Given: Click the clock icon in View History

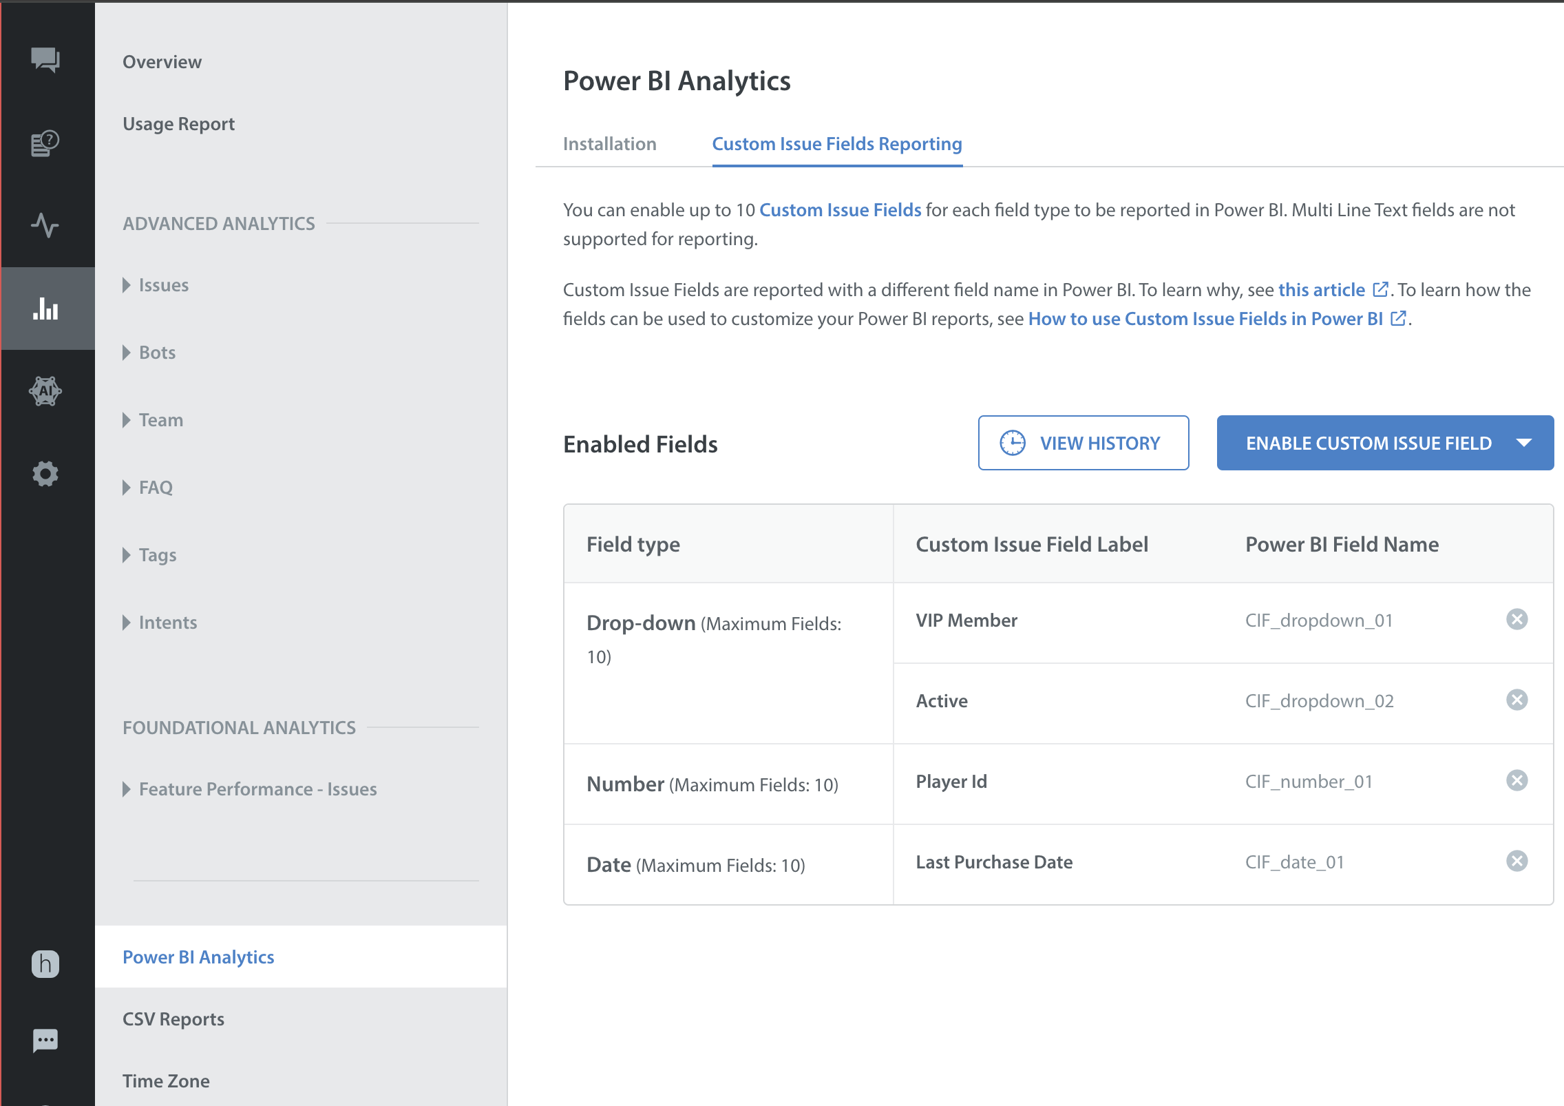Looking at the screenshot, I should (1013, 443).
